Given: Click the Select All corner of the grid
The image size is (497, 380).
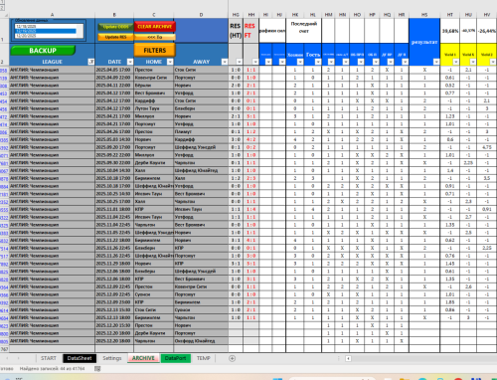Looking at the screenshot, I should (4, 15).
